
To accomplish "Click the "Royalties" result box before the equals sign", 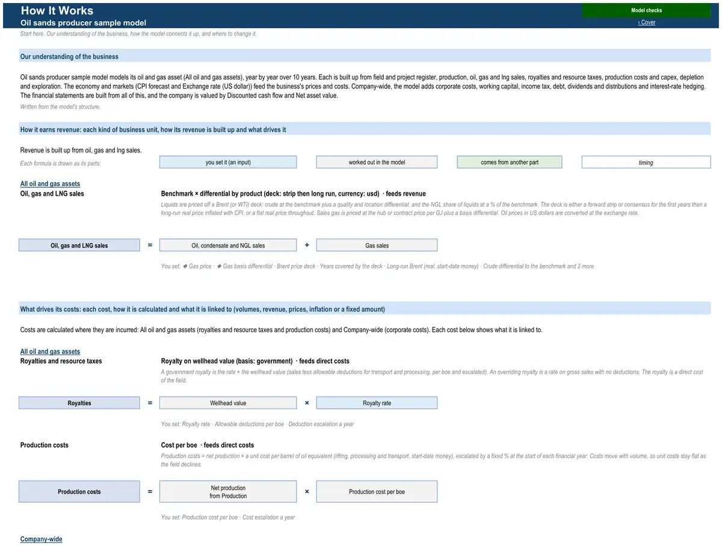I will pos(79,403).
